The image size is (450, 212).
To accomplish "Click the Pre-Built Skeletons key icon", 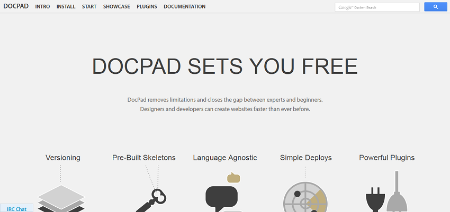I will 151,200.
